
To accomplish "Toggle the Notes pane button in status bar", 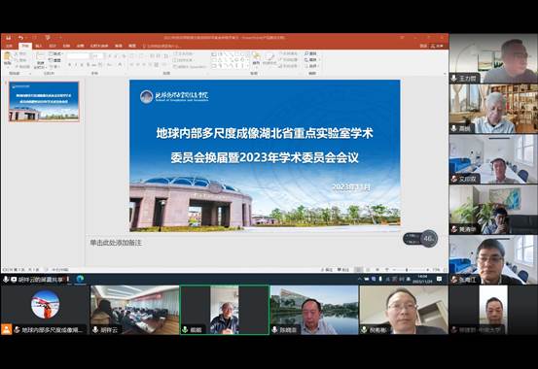I will click(x=328, y=270).
